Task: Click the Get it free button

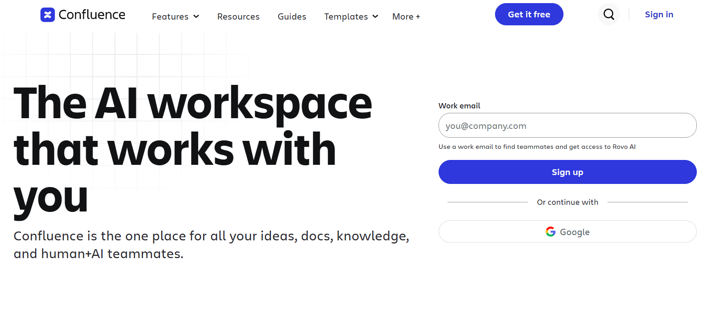Action: point(529,14)
